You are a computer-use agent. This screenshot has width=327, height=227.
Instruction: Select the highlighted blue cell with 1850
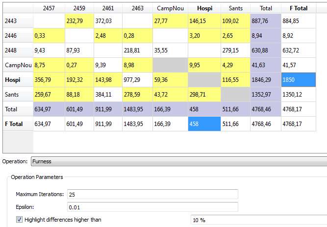[298, 79]
